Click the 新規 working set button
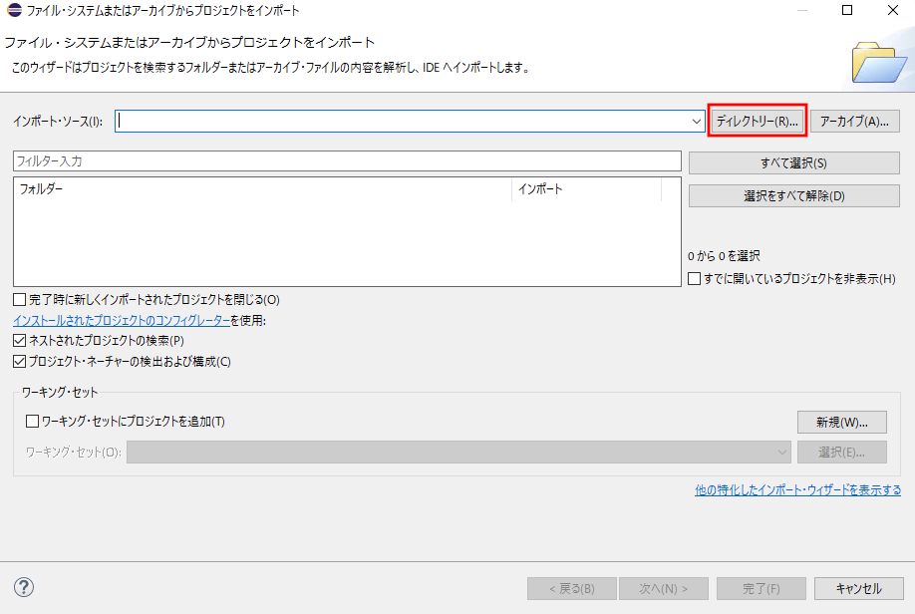The width and height of the screenshot is (915, 614). 841,422
